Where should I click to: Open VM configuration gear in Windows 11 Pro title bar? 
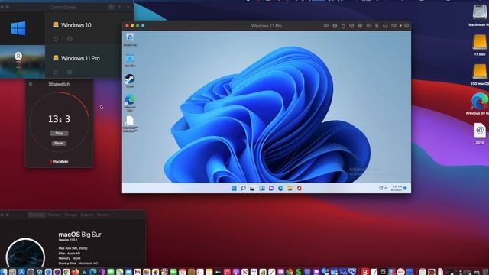tap(406, 26)
